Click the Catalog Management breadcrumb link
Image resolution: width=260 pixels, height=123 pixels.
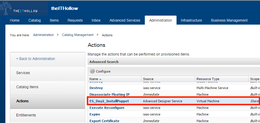(x=77, y=35)
